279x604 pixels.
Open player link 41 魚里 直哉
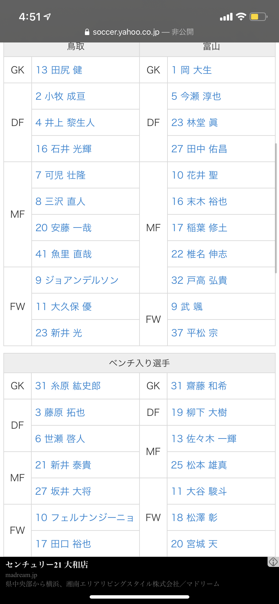pos(64,254)
